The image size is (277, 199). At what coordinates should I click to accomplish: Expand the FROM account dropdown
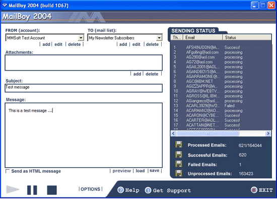[81, 38]
